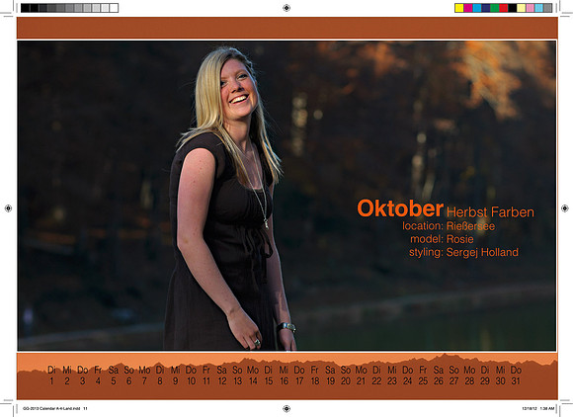
Task: Select day 29 in the date row
Action: 485,381
